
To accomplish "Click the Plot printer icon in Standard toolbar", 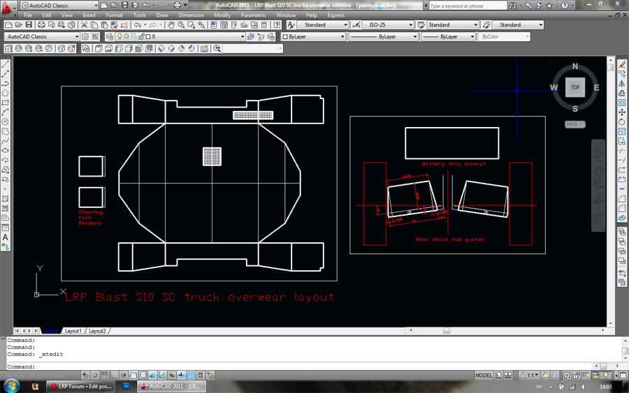I will [41, 25].
